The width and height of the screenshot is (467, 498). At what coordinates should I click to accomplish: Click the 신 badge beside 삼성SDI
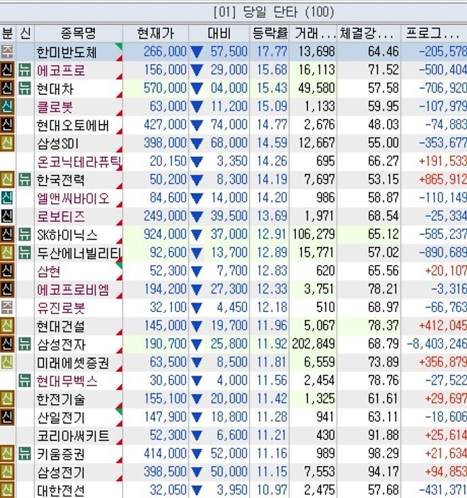click(x=7, y=143)
